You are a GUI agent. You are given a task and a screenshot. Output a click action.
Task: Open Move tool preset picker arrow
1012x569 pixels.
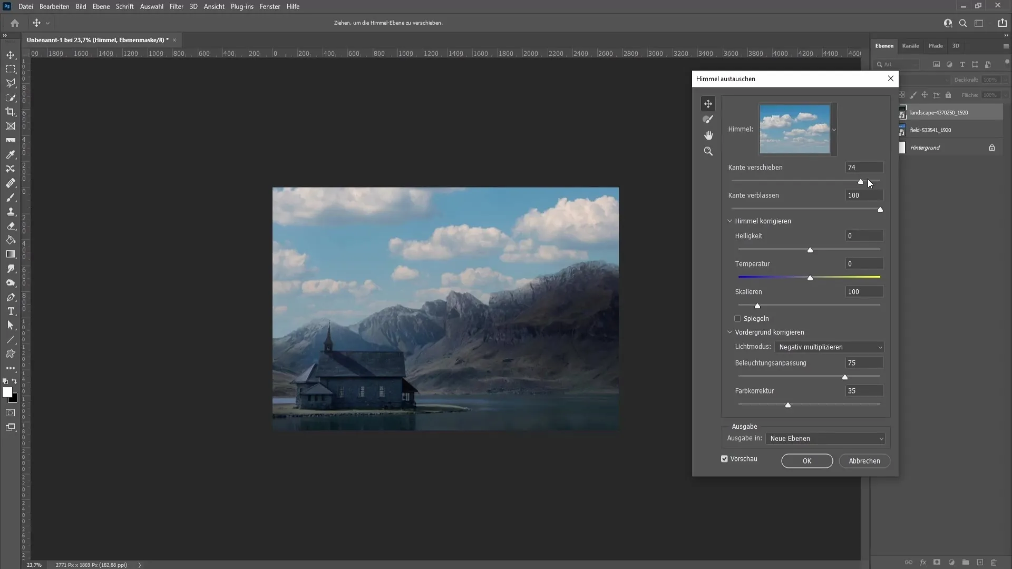tap(47, 23)
